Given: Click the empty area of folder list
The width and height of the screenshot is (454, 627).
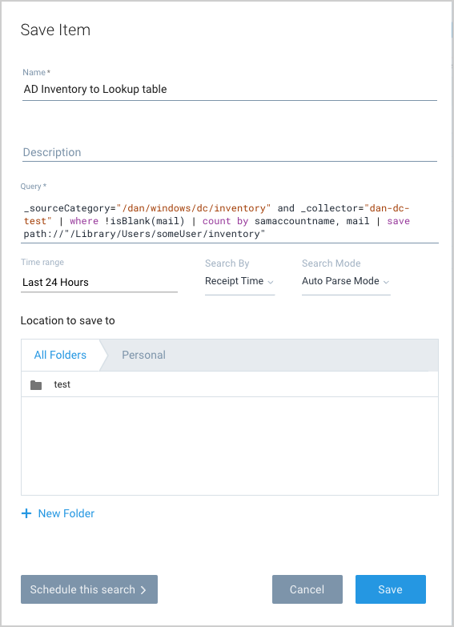Looking at the screenshot, I should (x=230, y=446).
